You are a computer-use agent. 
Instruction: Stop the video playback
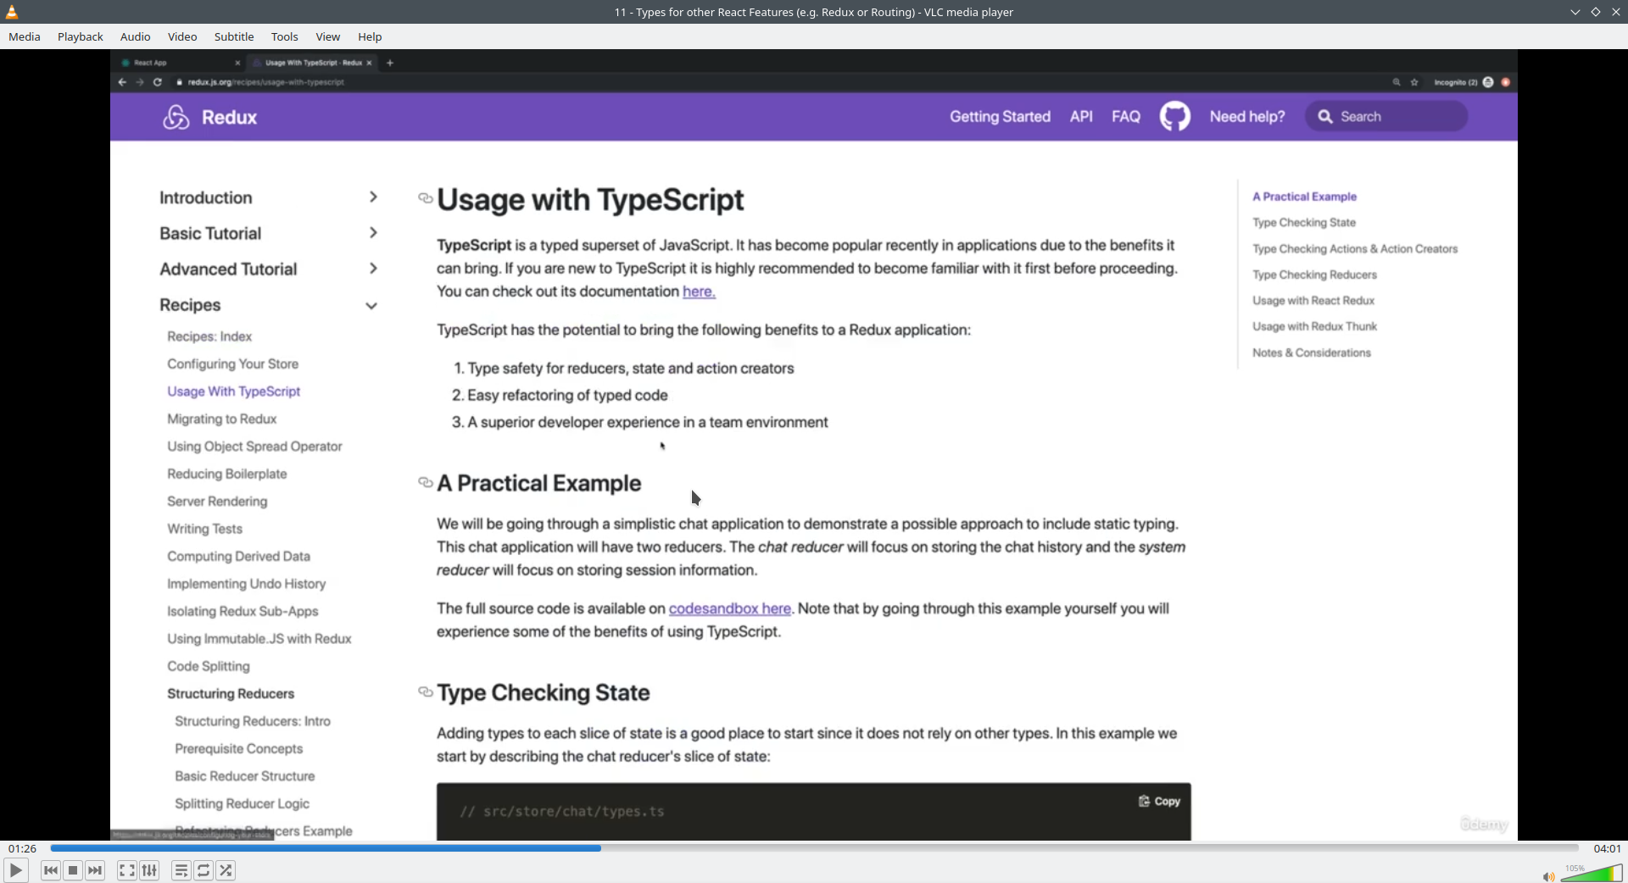click(x=73, y=870)
